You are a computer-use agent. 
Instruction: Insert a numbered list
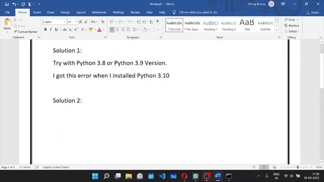[120, 22]
